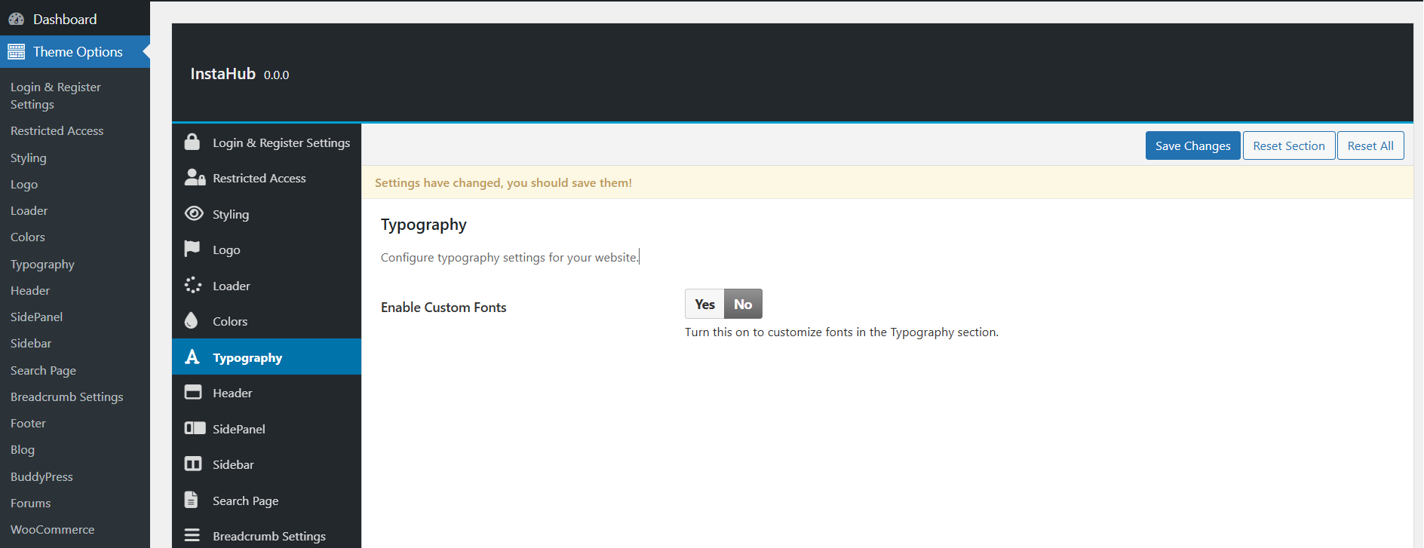Click the Header panel layout icon
The image size is (1424, 548).
193,392
